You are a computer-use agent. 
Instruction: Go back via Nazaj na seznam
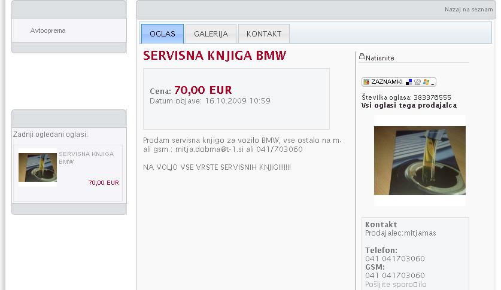(x=469, y=10)
